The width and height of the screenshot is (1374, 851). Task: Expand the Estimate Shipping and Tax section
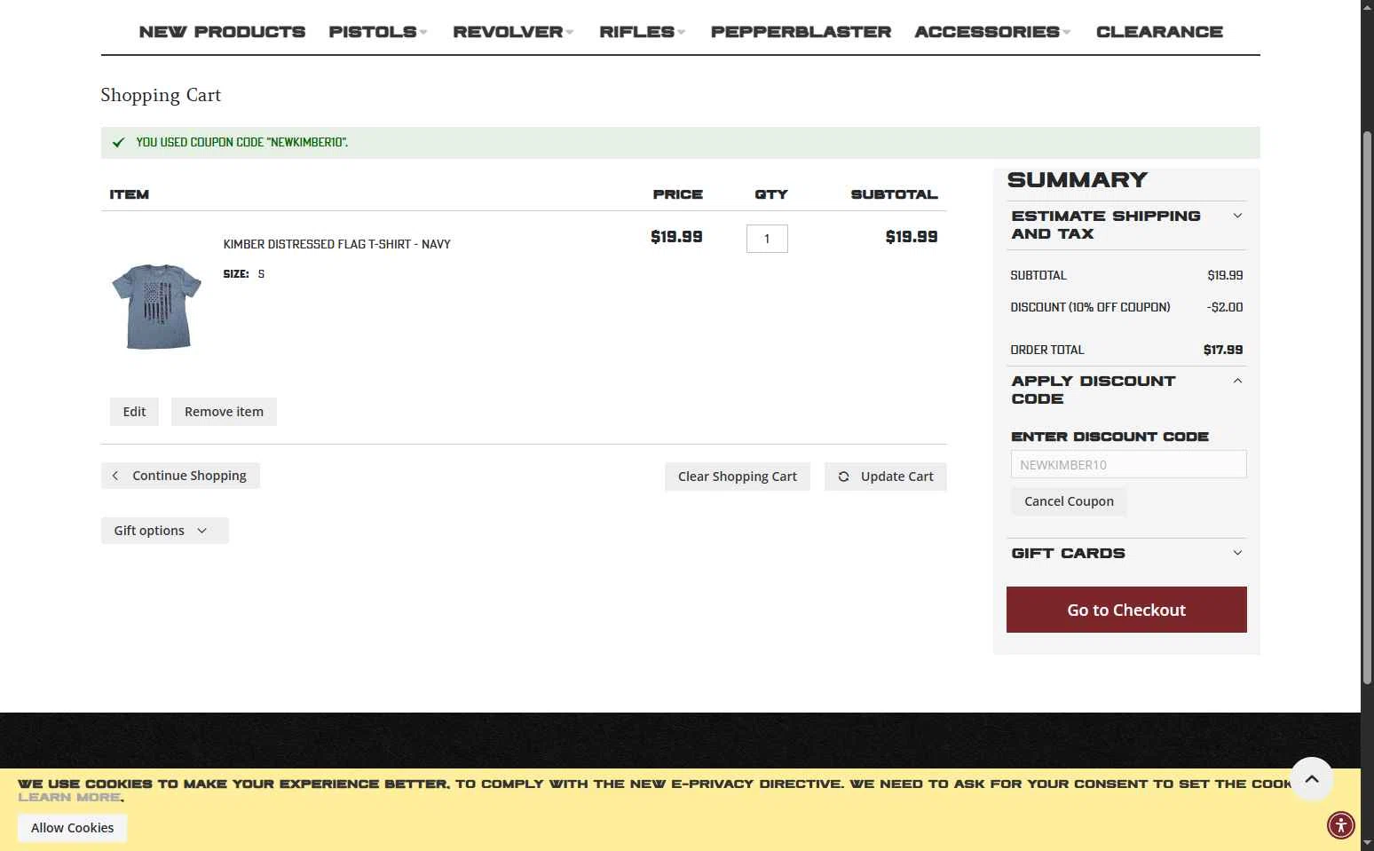point(1125,225)
